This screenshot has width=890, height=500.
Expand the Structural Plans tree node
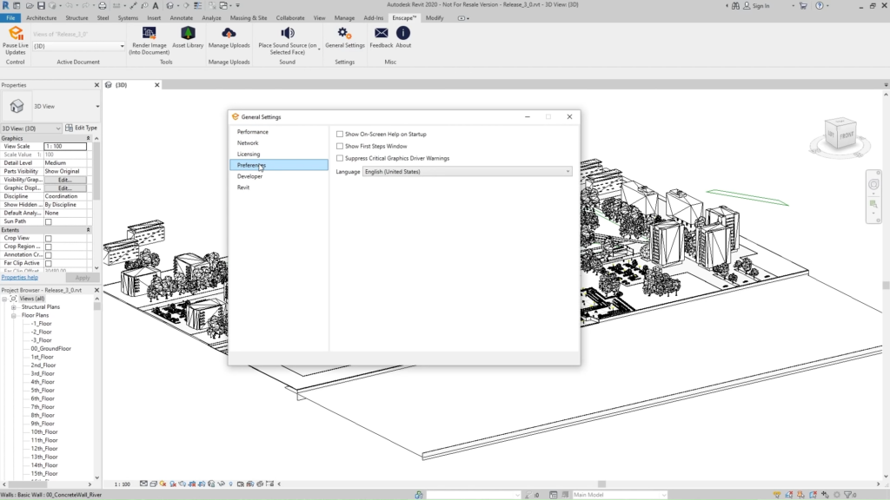click(14, 307)
